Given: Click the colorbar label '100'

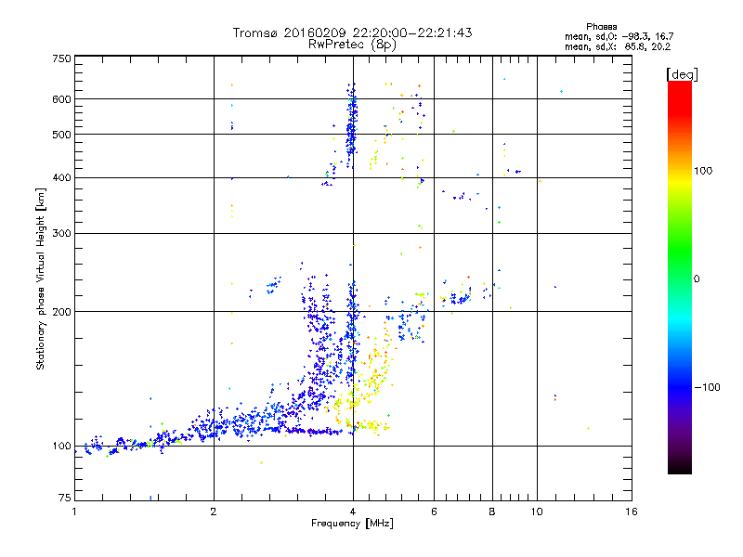Looking at the screenshot, I should coord(703,171).
